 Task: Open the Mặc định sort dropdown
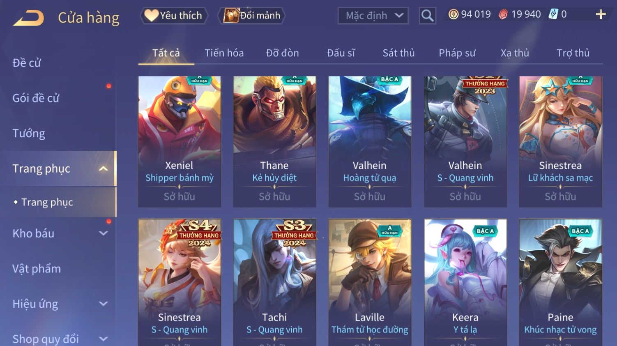click(373, 16)
